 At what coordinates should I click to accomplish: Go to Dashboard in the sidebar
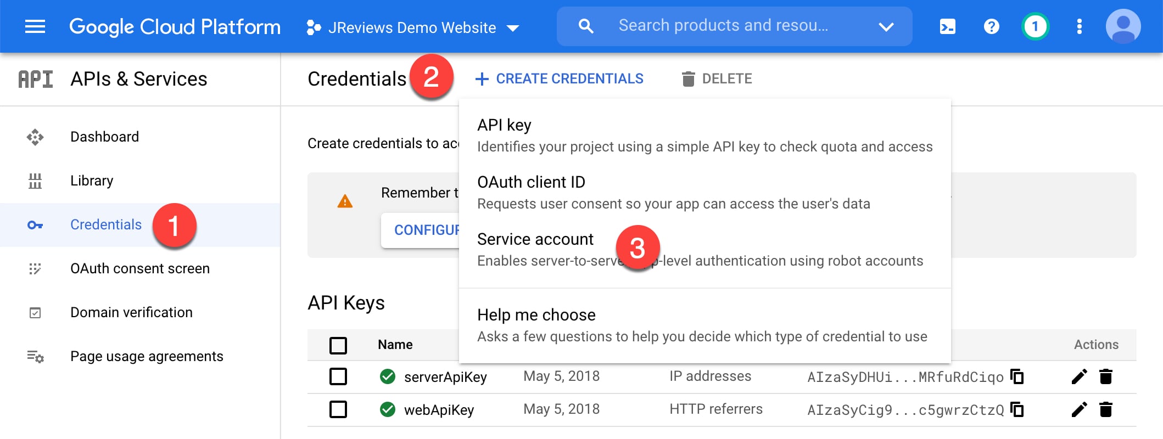pyautogui.click(x=140, y=137)
